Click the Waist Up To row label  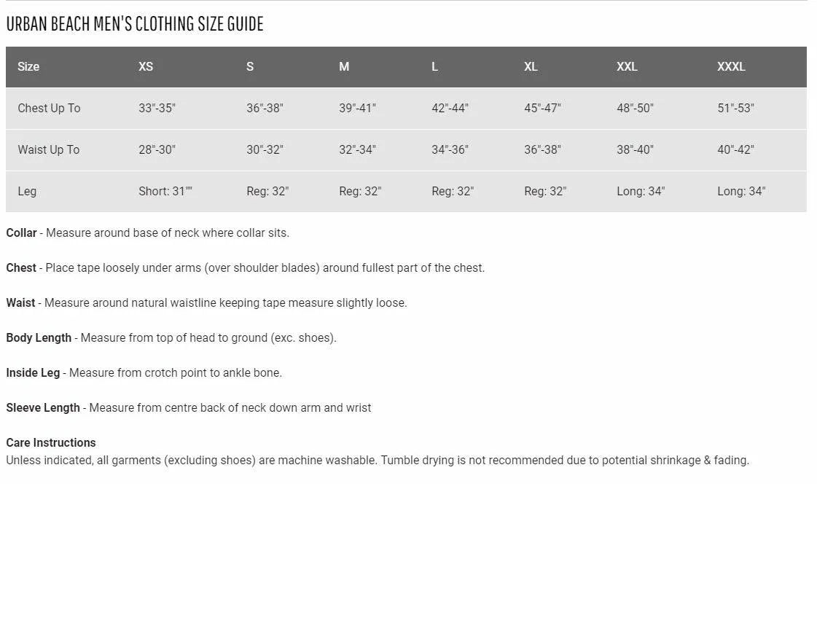48,149
